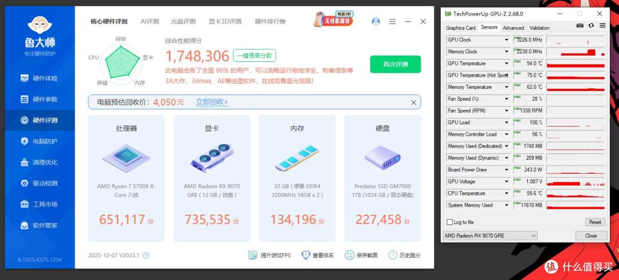Click the 鲁大师 mascot logo
The image size is (619, 280).
point(40,25)
